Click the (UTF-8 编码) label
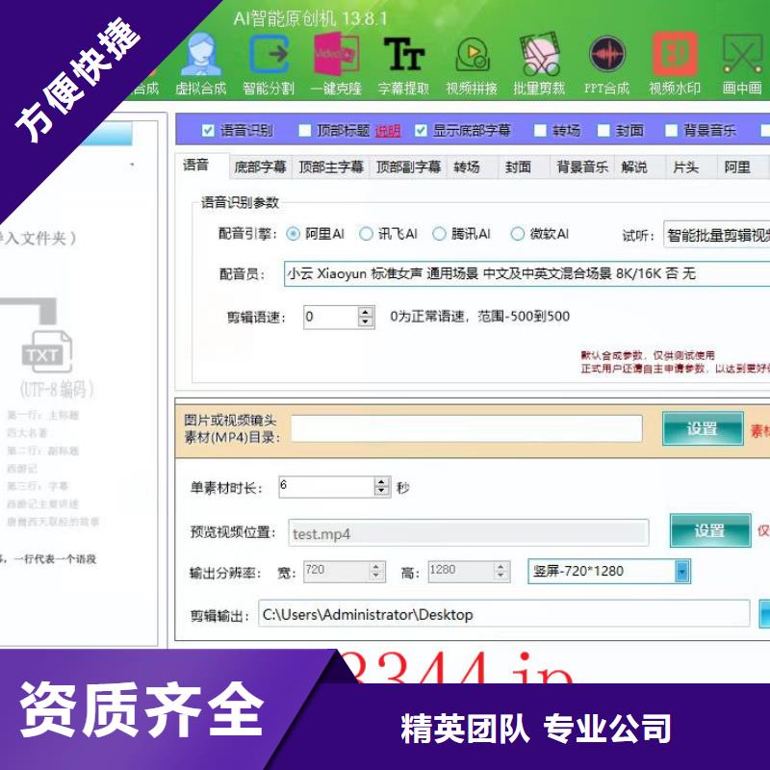770x770 pixels. (x=57, y=389)
